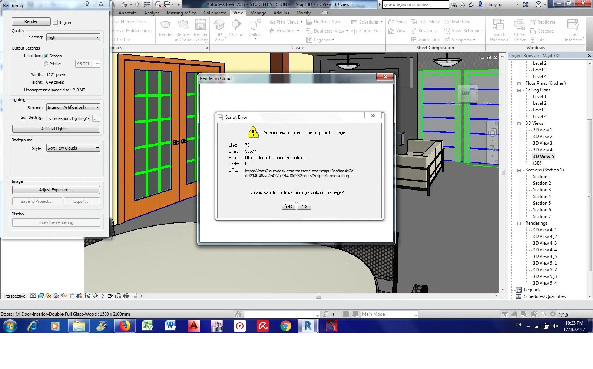
Task: Click the Help question mark icon
Action: point(539,4)
